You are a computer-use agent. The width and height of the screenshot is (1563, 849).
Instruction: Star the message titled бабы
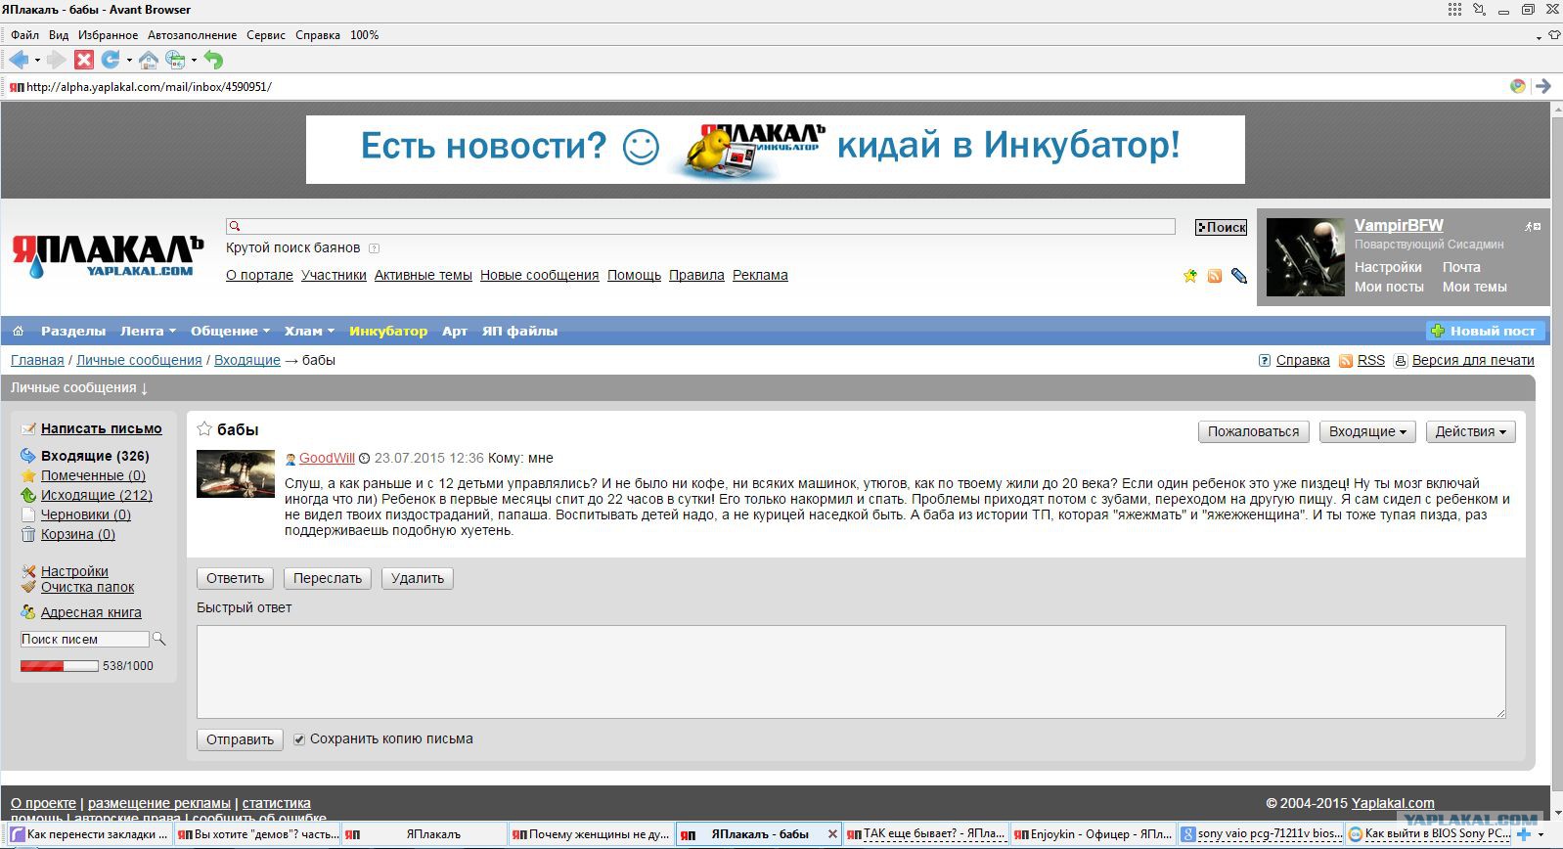click(204, 428)
